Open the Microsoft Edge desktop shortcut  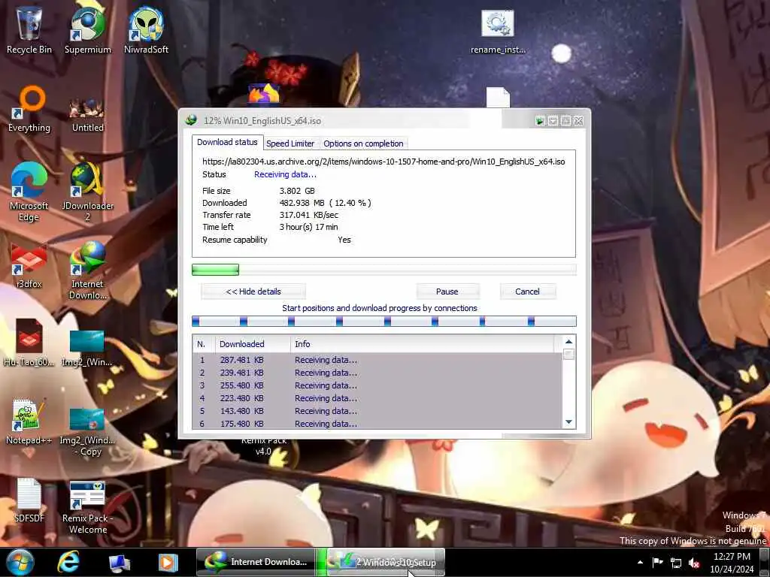tap(29, 192)
